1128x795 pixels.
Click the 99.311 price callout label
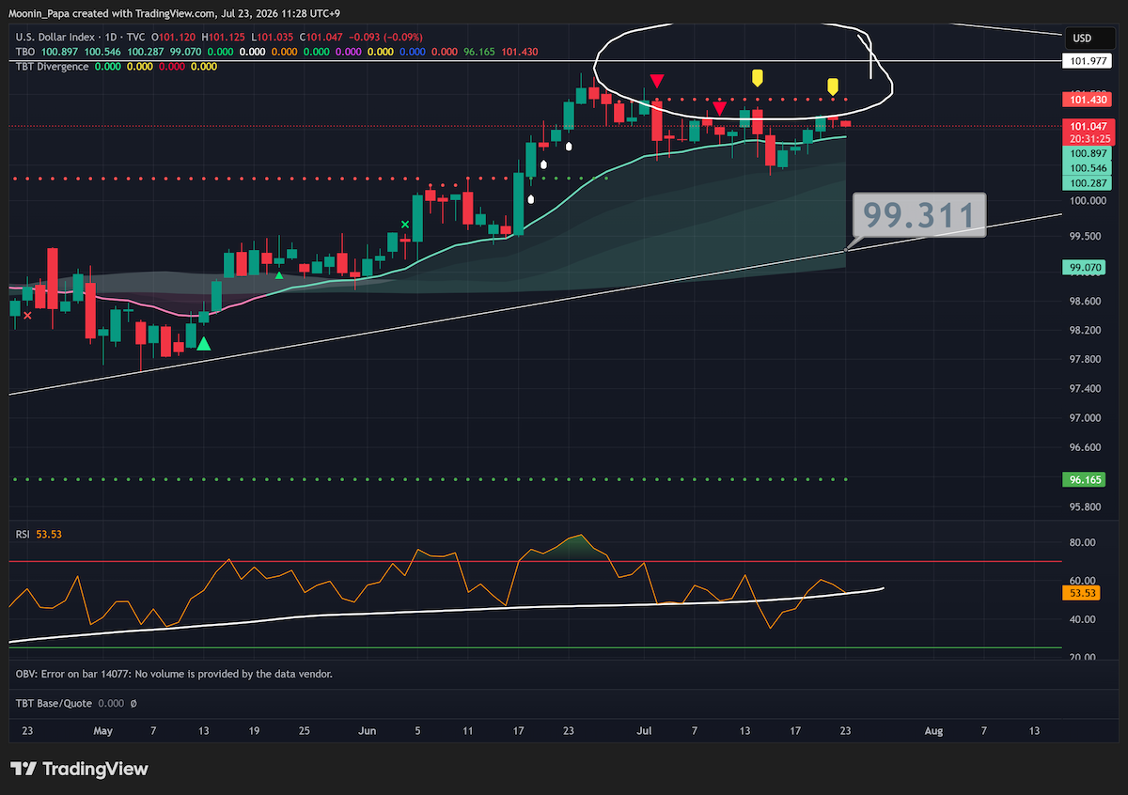click(x=919, y=216)
